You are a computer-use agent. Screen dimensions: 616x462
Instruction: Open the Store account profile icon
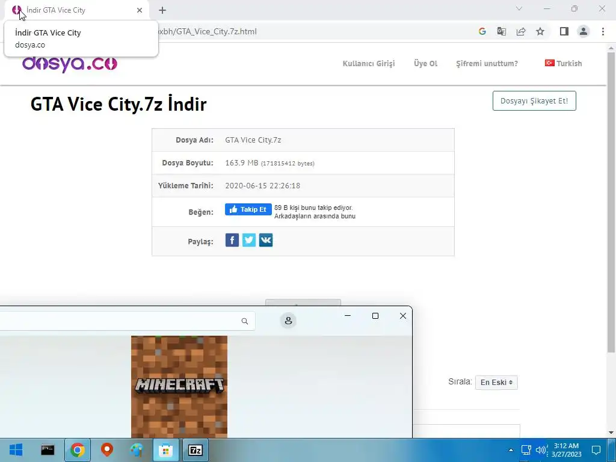(288, 321)
